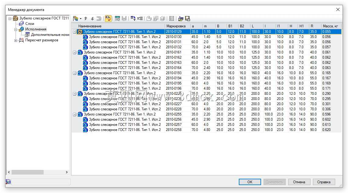Click the blue icon of row 2810-0258

click(x=85, y=130)
